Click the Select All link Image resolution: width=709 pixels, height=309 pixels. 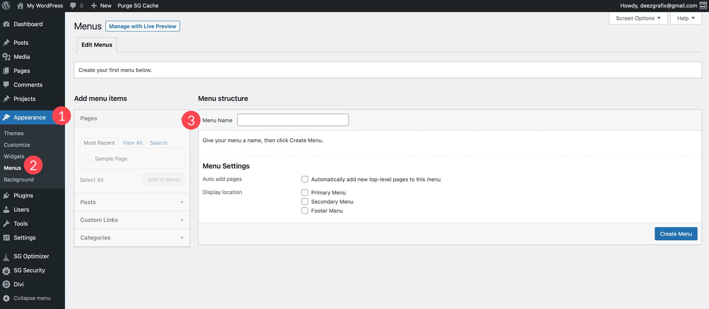click(x=91, y=180)
